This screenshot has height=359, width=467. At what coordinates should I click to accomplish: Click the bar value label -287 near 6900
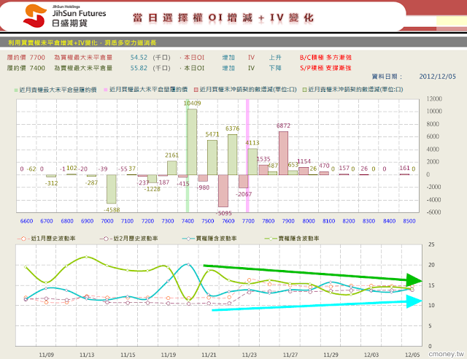(91, 182)
